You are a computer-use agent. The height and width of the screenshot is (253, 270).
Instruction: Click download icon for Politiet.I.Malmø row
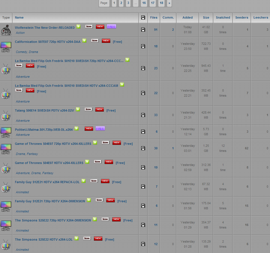(x=143, y=132)
